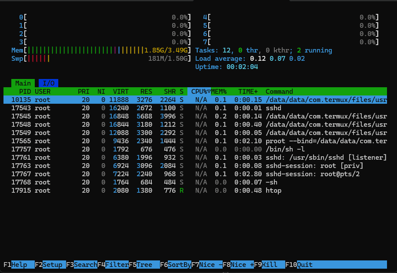Screen dimensions: 397x273
Task: Click CPU 1 usage meter
Action: (x=105, y=26)
